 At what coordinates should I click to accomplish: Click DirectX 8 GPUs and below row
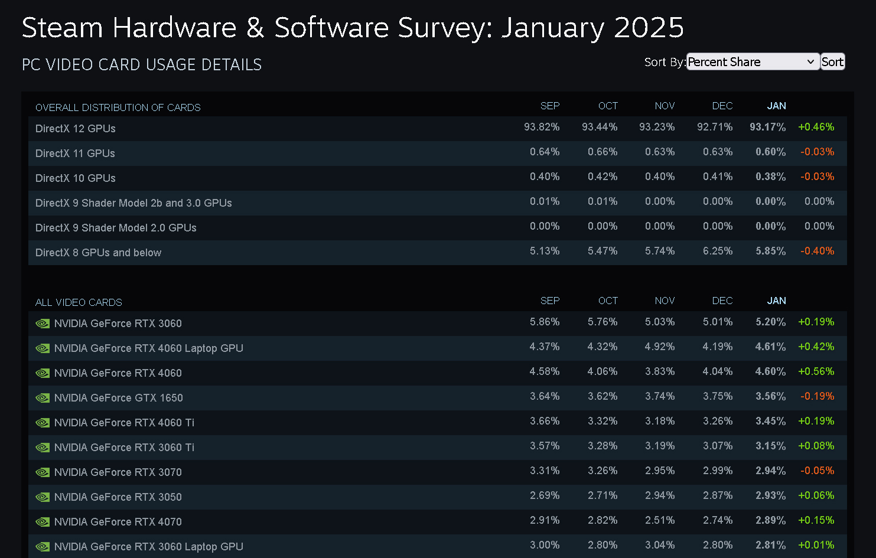438,253
